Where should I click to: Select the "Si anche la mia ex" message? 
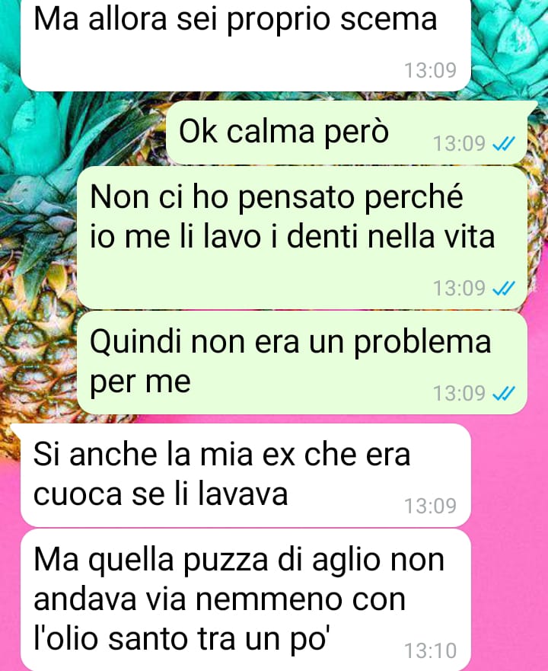(x=246, y=475)
